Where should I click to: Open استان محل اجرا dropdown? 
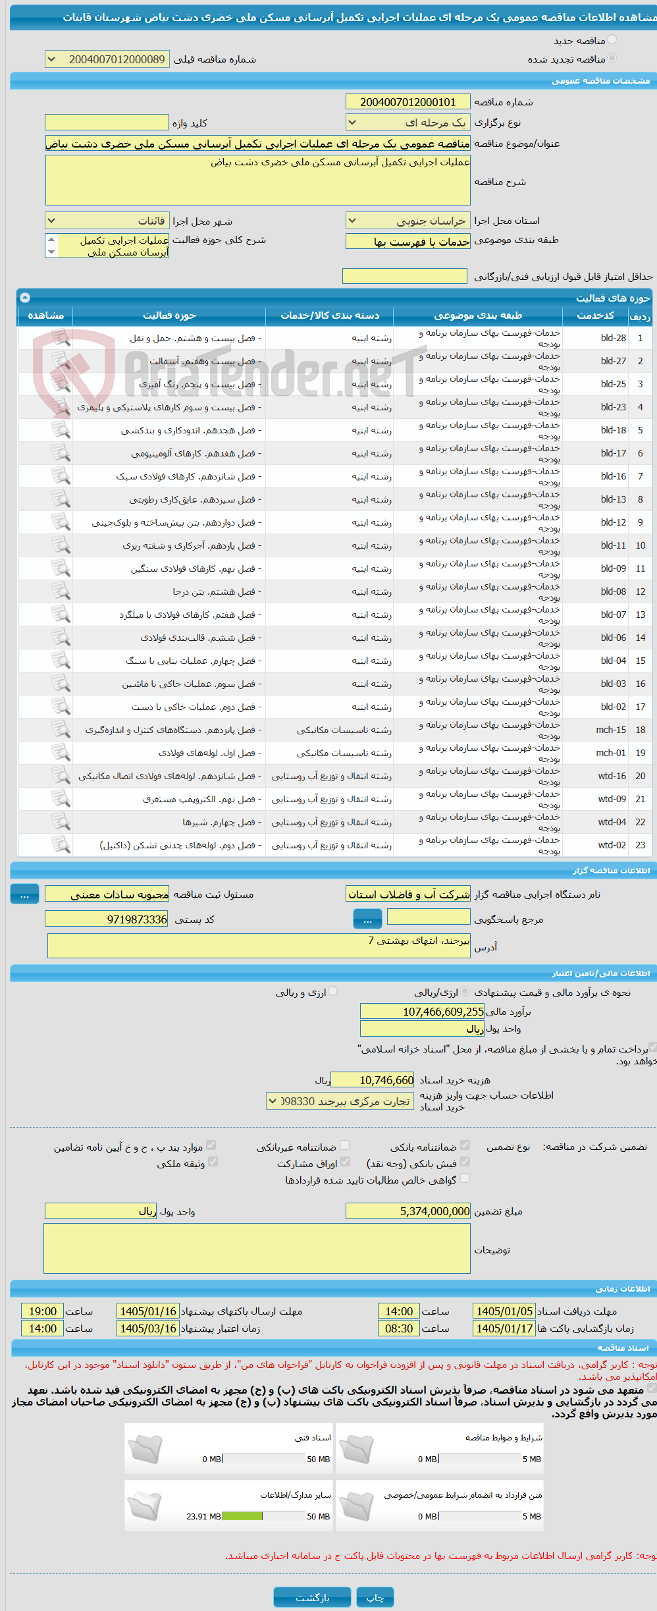point(408,221)
